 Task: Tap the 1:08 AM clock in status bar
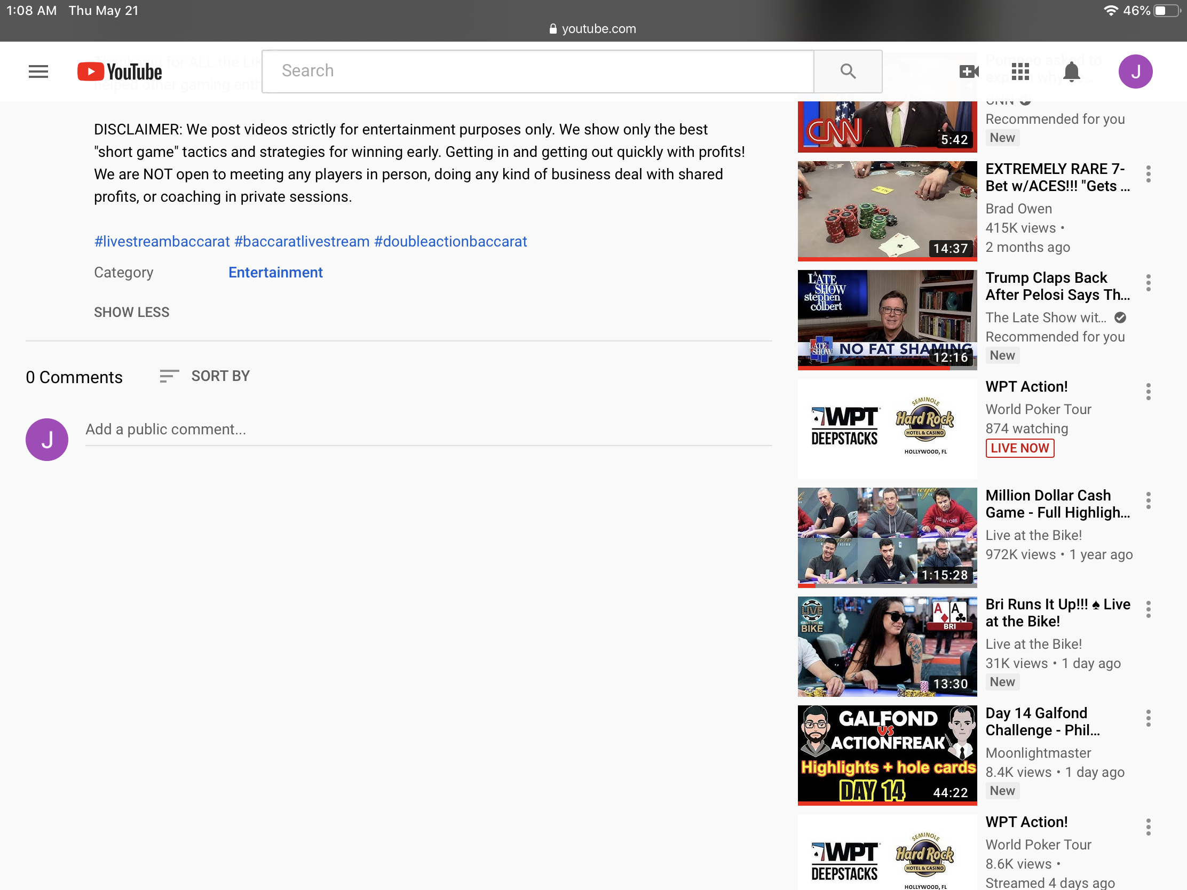tap(31, 11)
